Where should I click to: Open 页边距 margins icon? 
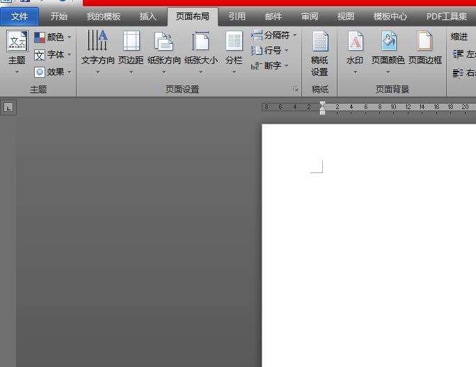(x=131, y=42)
